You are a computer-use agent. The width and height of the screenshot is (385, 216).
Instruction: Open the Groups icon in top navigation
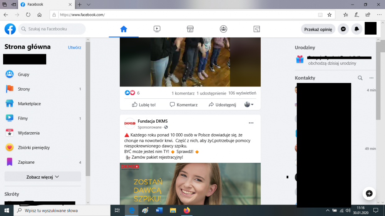pyautogui.click(x=223, y=29)
